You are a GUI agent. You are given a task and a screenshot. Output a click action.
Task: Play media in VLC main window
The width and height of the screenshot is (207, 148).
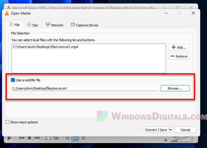click(x=9, y=139)
